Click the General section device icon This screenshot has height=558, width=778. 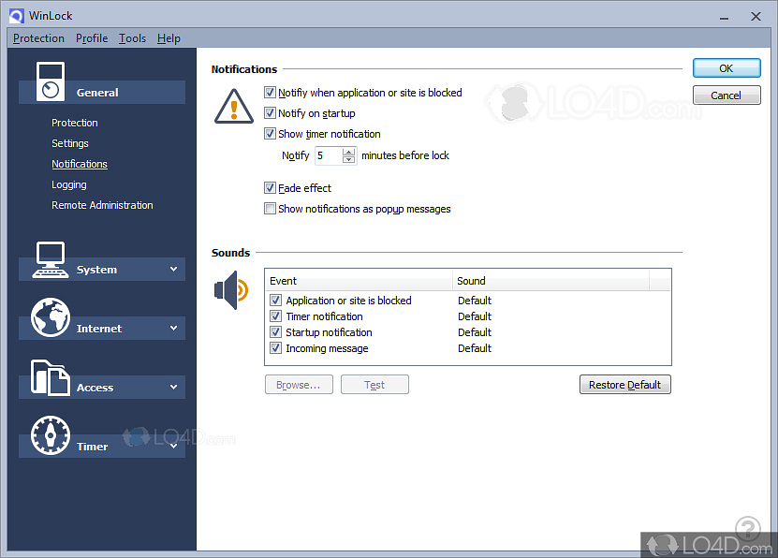(x=52, y=81)
